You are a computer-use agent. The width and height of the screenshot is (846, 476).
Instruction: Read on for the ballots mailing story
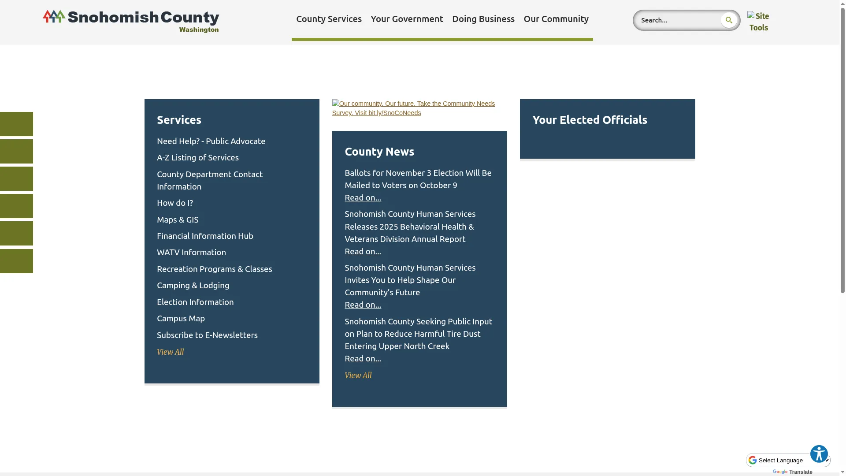tap(363, 198)
